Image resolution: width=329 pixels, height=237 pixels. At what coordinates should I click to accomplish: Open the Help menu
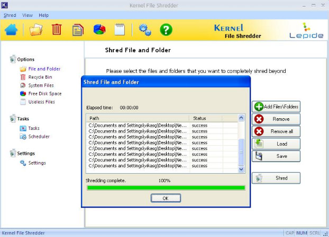tap(44, 15)
